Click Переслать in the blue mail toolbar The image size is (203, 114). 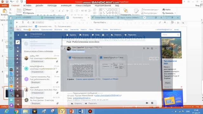(x=130, y=35)
